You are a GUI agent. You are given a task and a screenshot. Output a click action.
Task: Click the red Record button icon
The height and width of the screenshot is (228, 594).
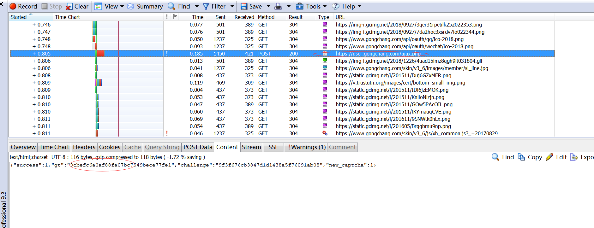(x=13, y=6)
